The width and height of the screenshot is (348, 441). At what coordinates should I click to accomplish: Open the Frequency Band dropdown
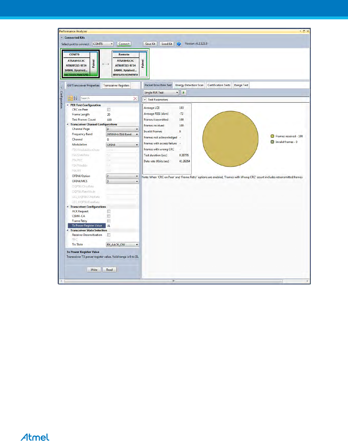pyautogui.click(x=122, y=134)
